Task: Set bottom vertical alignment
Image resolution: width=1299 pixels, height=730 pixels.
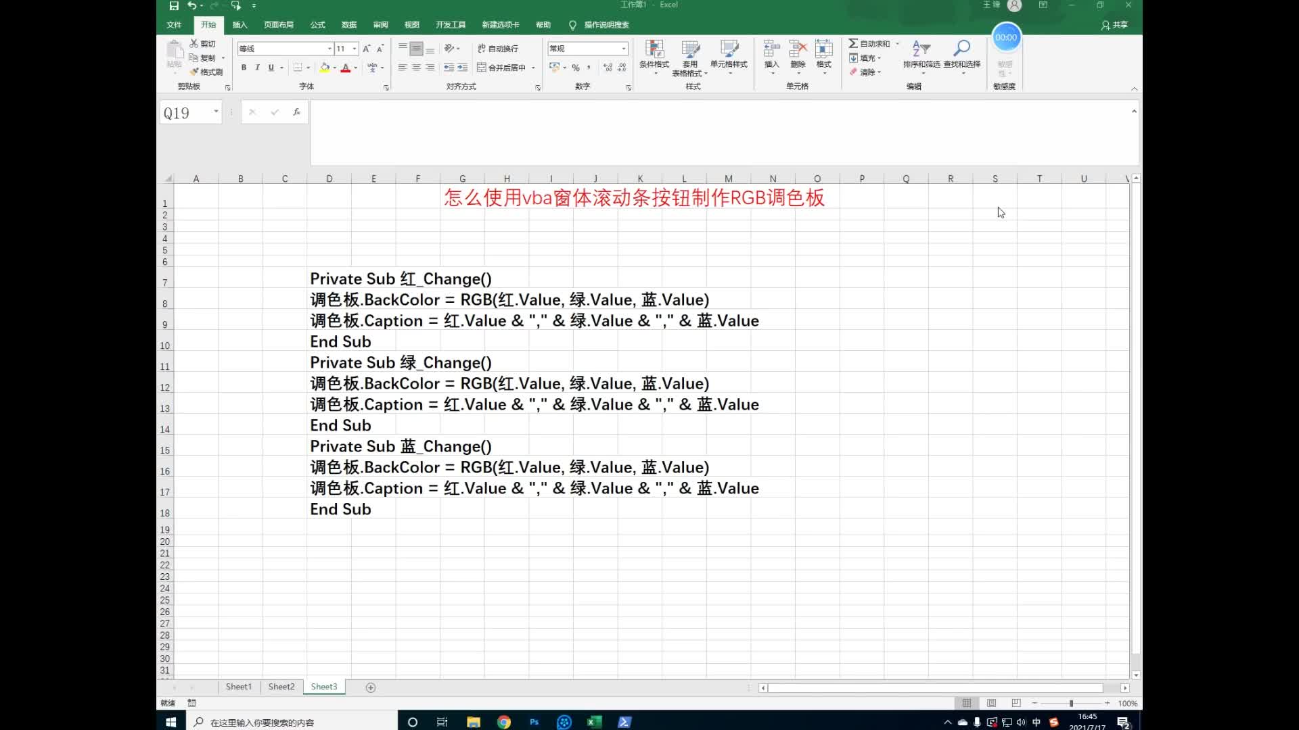Action: click(x=430, y=49)
